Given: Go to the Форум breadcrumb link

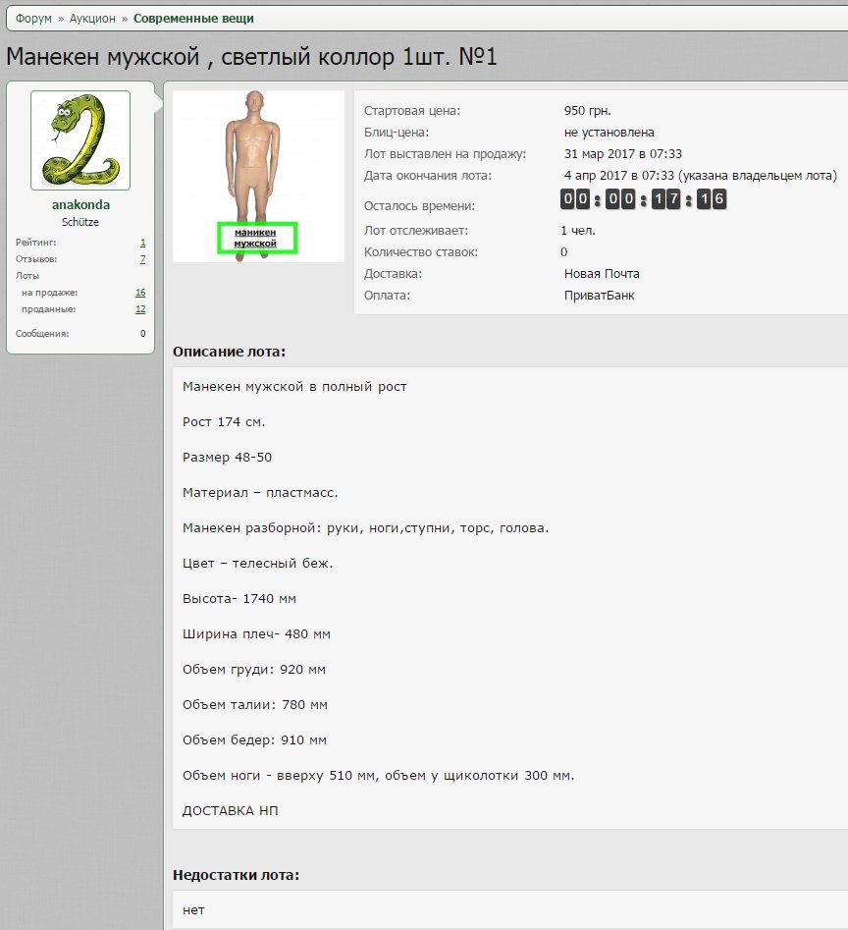Looking at the screenshot, I should pyautogui.click(x=33, y=19).
